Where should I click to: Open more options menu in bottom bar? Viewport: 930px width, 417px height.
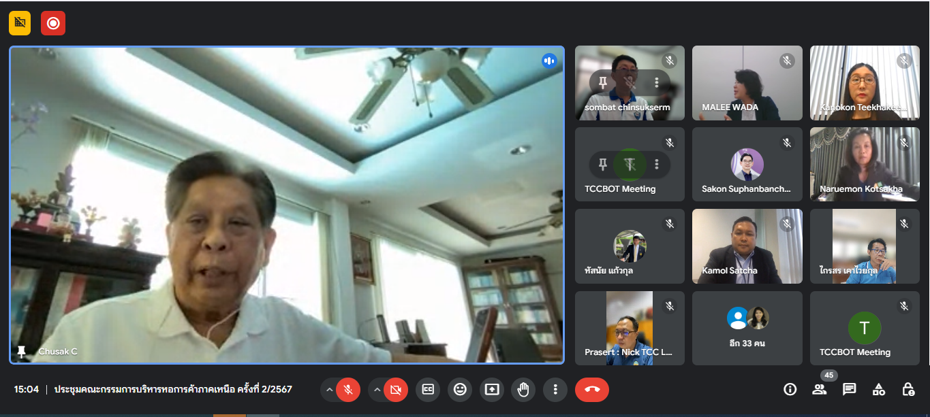(x=555, y=389)
